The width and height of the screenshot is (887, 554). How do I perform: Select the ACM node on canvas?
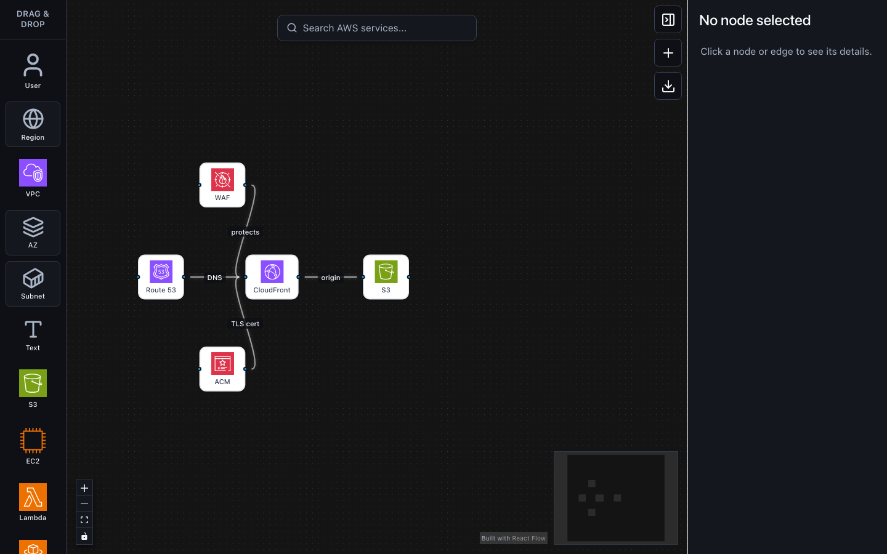(222, 369)
